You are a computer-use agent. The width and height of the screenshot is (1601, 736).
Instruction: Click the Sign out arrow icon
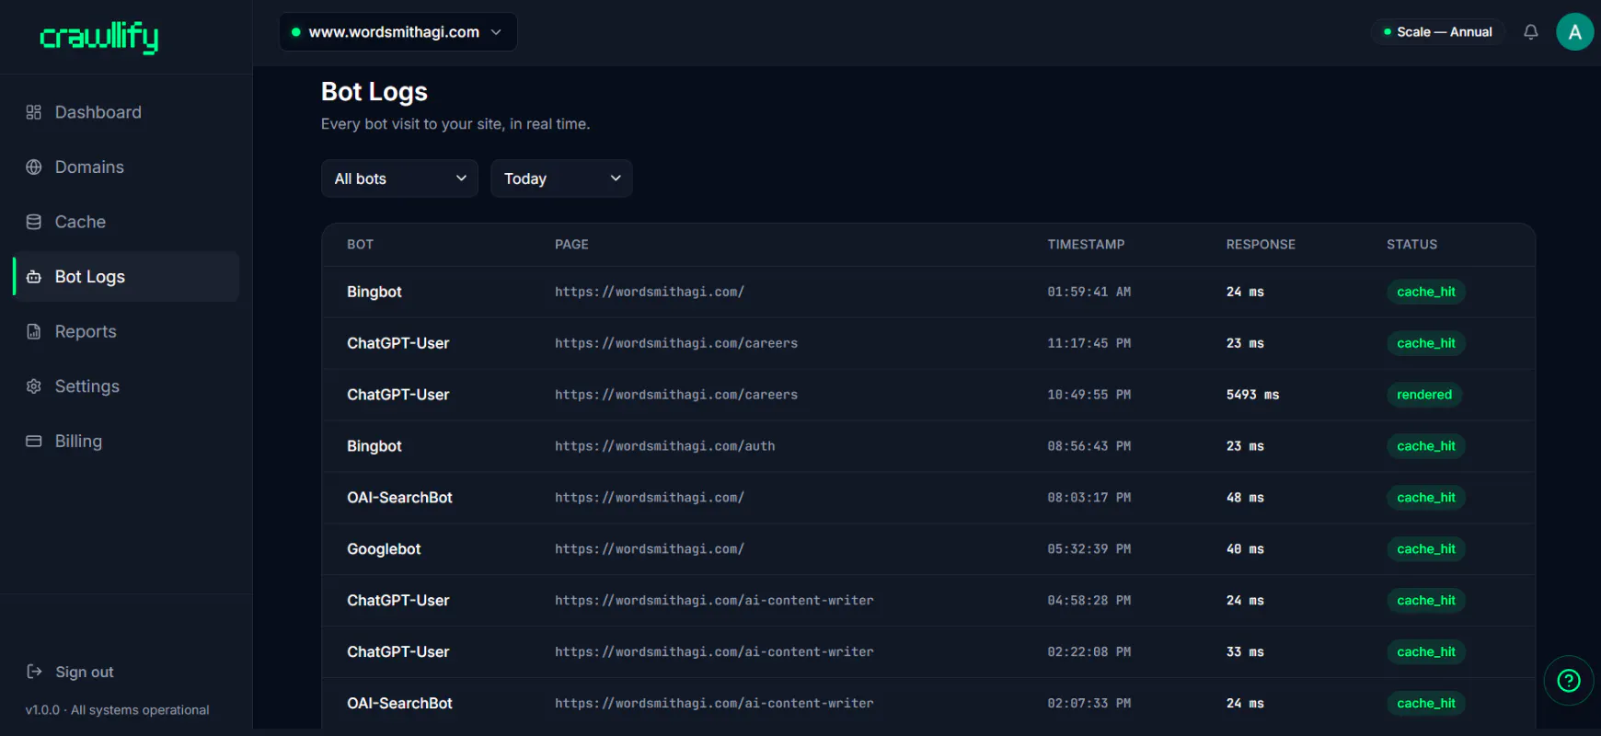(x=34, y=672)
